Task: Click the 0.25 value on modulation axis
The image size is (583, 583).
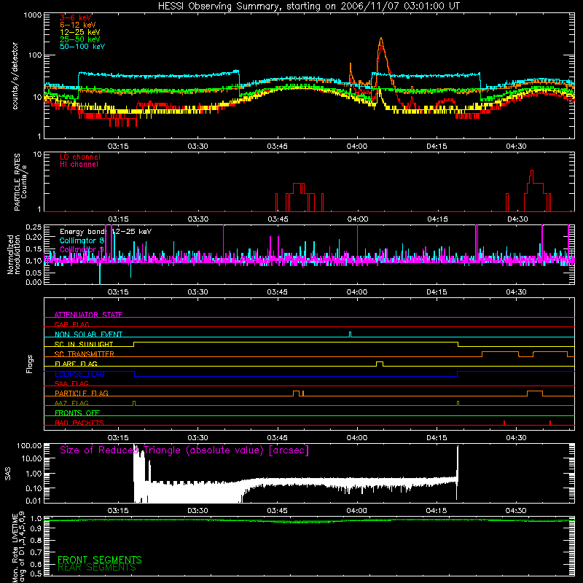Action: (x=34, y=227)
